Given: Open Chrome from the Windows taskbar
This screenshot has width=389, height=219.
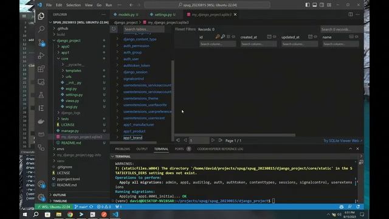Looking at the screenshot, I should [70, 214].
